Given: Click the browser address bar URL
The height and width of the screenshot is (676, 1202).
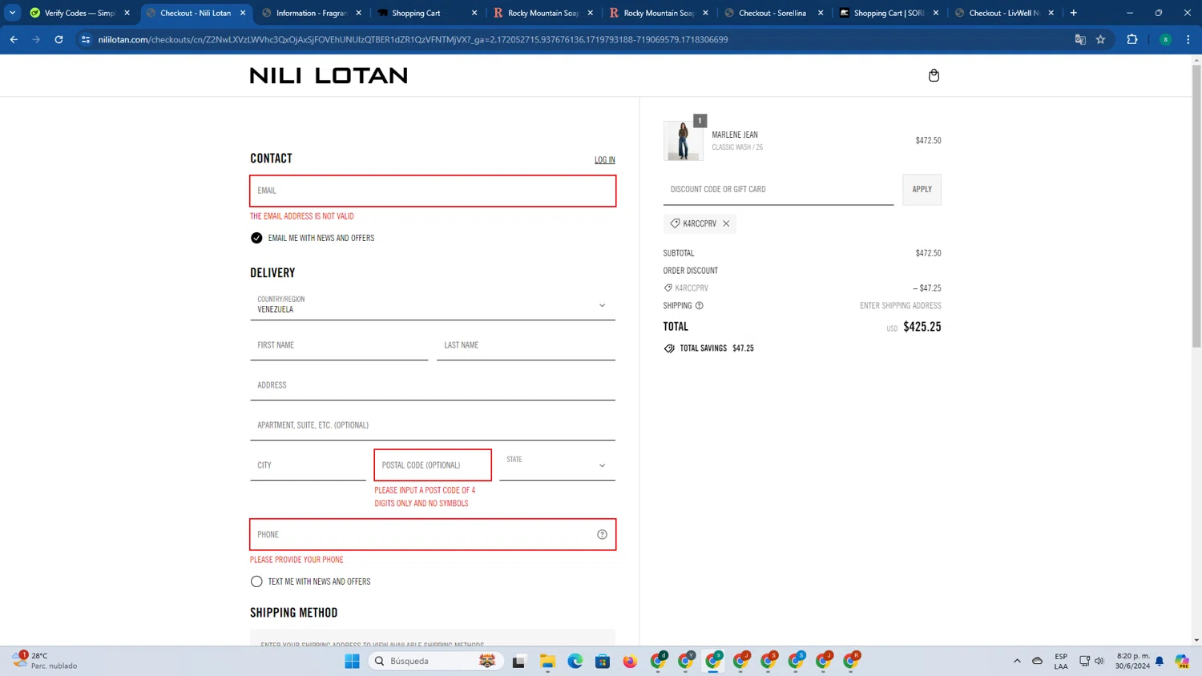Looking at the screenshot, I should click(x=413, y=39).
